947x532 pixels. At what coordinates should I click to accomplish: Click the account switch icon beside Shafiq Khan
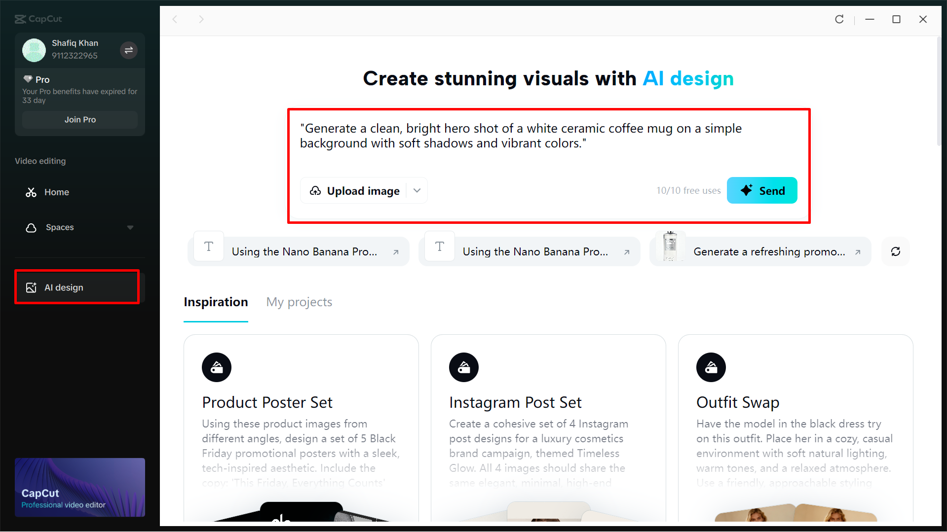pyautogui.click(x=128, y=50)
